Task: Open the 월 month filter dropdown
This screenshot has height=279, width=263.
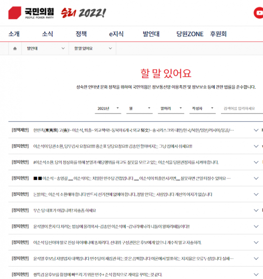Action: [139, 108]
